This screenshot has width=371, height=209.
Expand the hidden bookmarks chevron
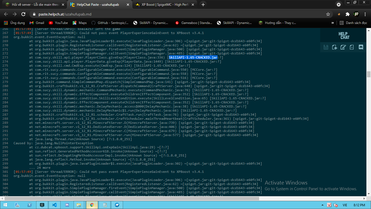click(333, 23)
